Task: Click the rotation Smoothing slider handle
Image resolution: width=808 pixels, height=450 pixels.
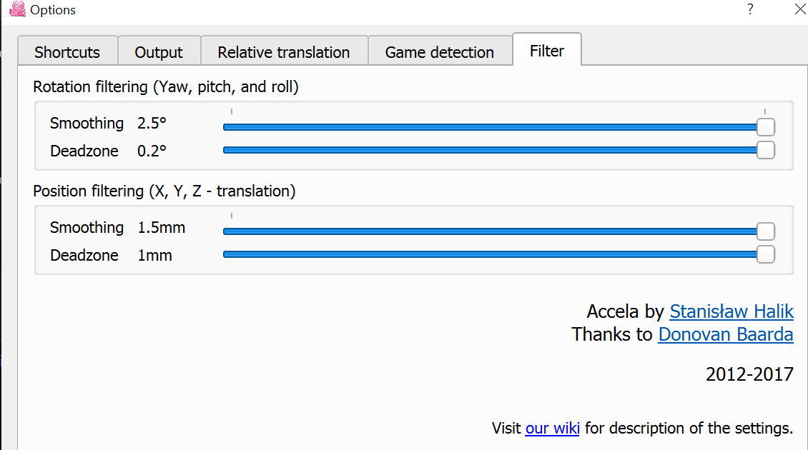Action: (x=766, y=127)
